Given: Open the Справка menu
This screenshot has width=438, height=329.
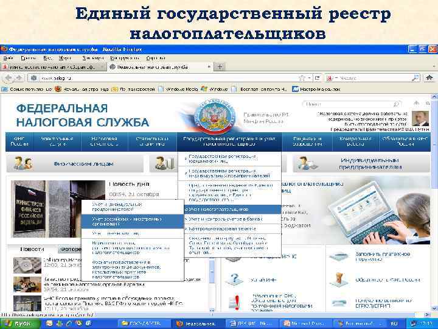Looking at the screenshot, I should pos(156,58).
